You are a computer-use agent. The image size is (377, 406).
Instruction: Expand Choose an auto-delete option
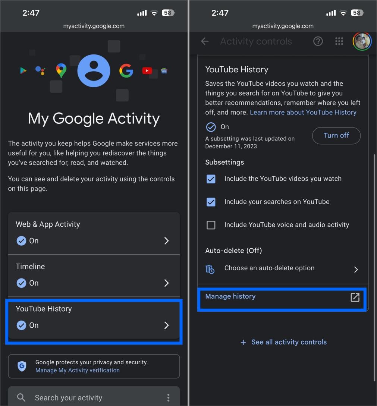point(356,269)
